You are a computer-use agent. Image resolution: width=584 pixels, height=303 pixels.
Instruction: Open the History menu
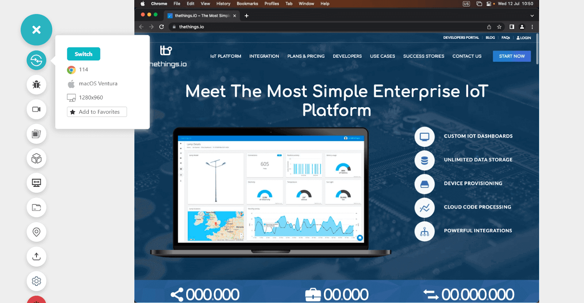point(223,4)
